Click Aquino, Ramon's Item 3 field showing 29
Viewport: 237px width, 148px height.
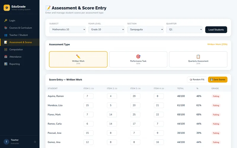pyautogui.click(x=135, y=96)
